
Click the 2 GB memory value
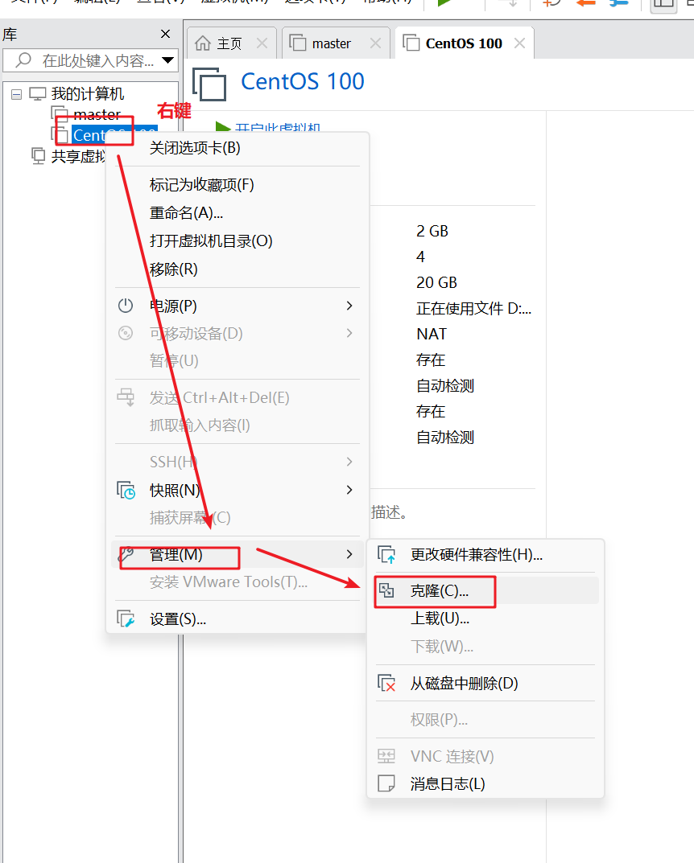point(432,231)
